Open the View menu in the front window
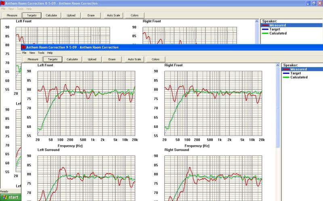The height and width of the screenshot is (201, 323). (x=32, y=53)
